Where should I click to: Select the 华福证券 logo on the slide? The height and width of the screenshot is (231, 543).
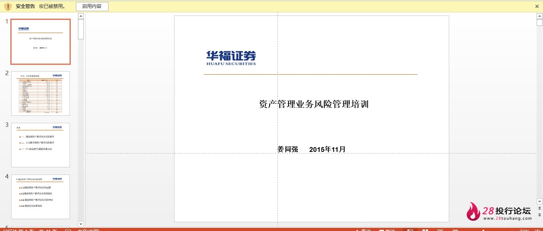[231, 58]
